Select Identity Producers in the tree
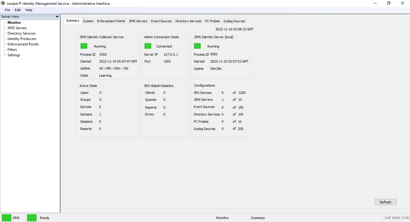This screenshot has width=410, height=222. [x=22, y=39]
